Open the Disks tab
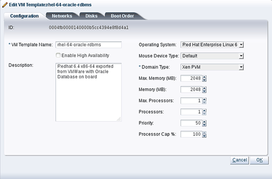272x179 pixels. coord(91,16)
